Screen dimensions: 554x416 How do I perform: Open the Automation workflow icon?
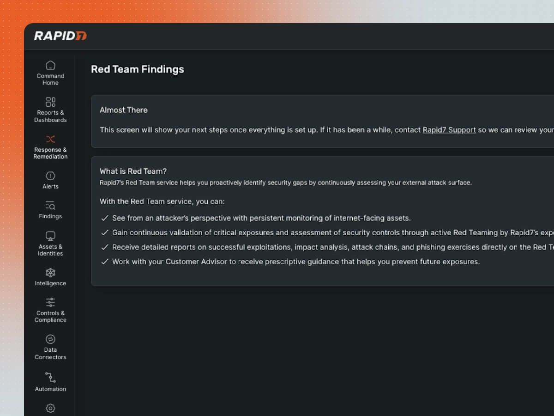click(x=50, y=377)
